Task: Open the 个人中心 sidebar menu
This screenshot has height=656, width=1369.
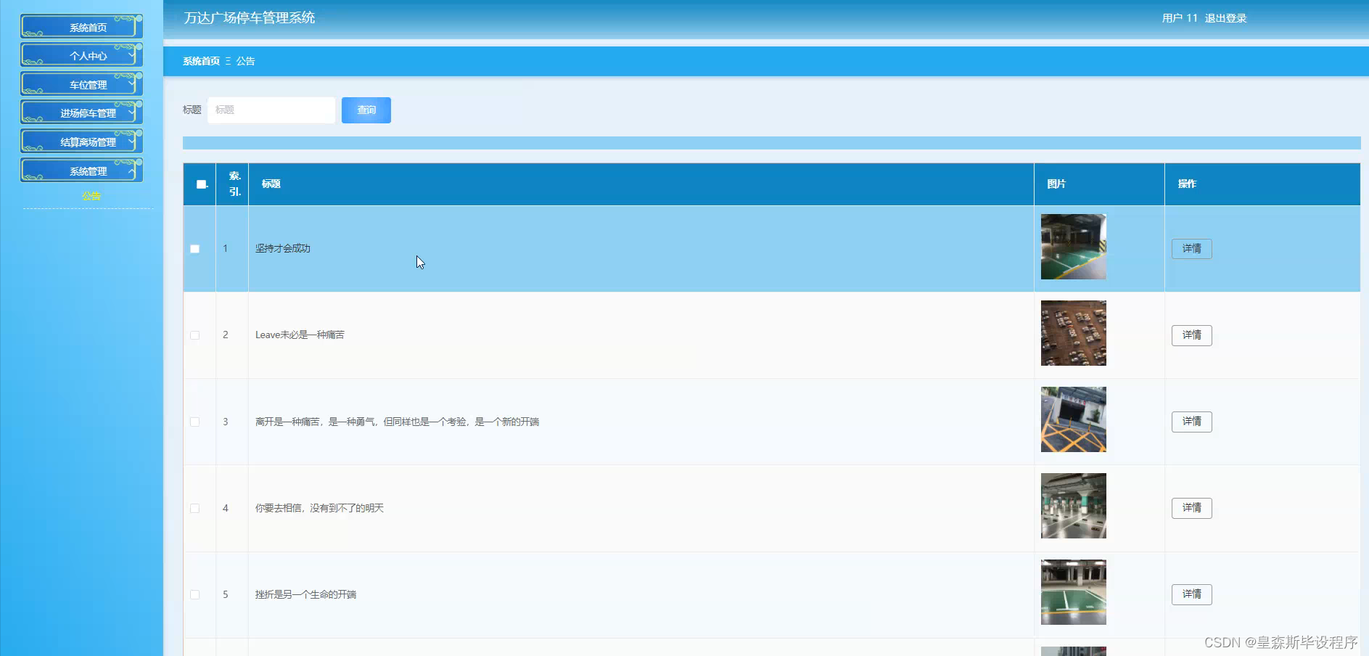Action: [81, 55]
